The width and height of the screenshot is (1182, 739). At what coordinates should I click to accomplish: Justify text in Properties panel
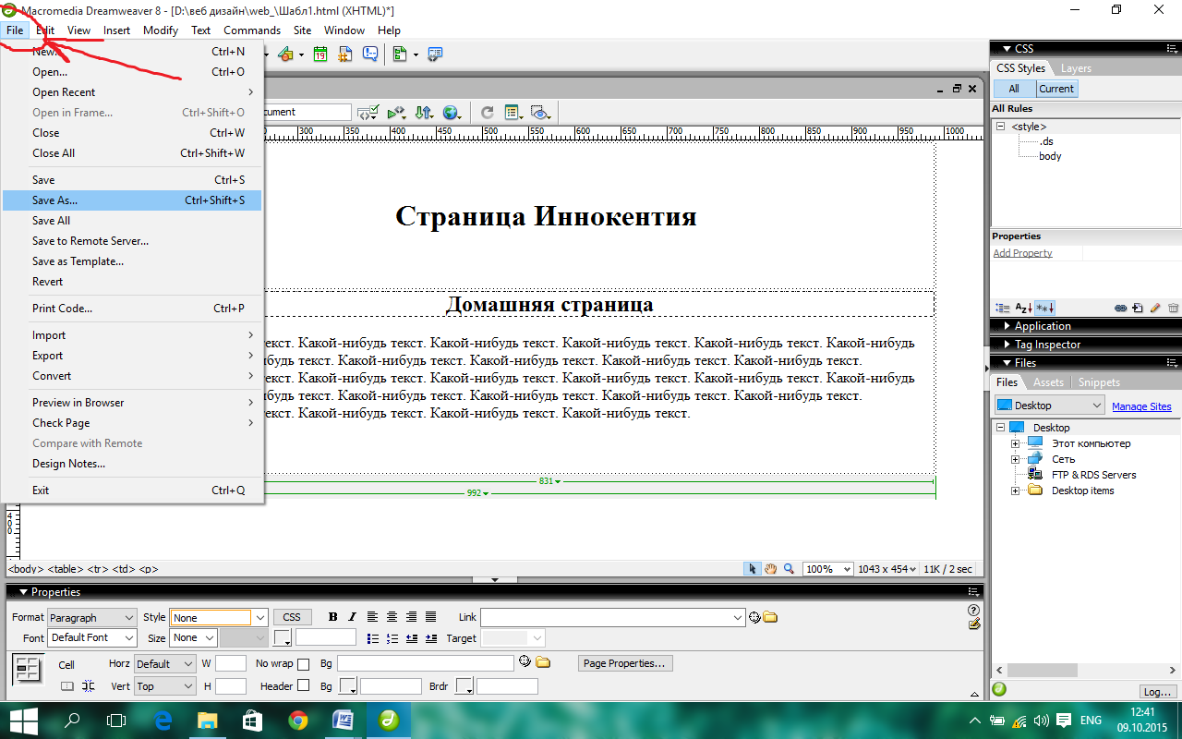coord(430,617)
